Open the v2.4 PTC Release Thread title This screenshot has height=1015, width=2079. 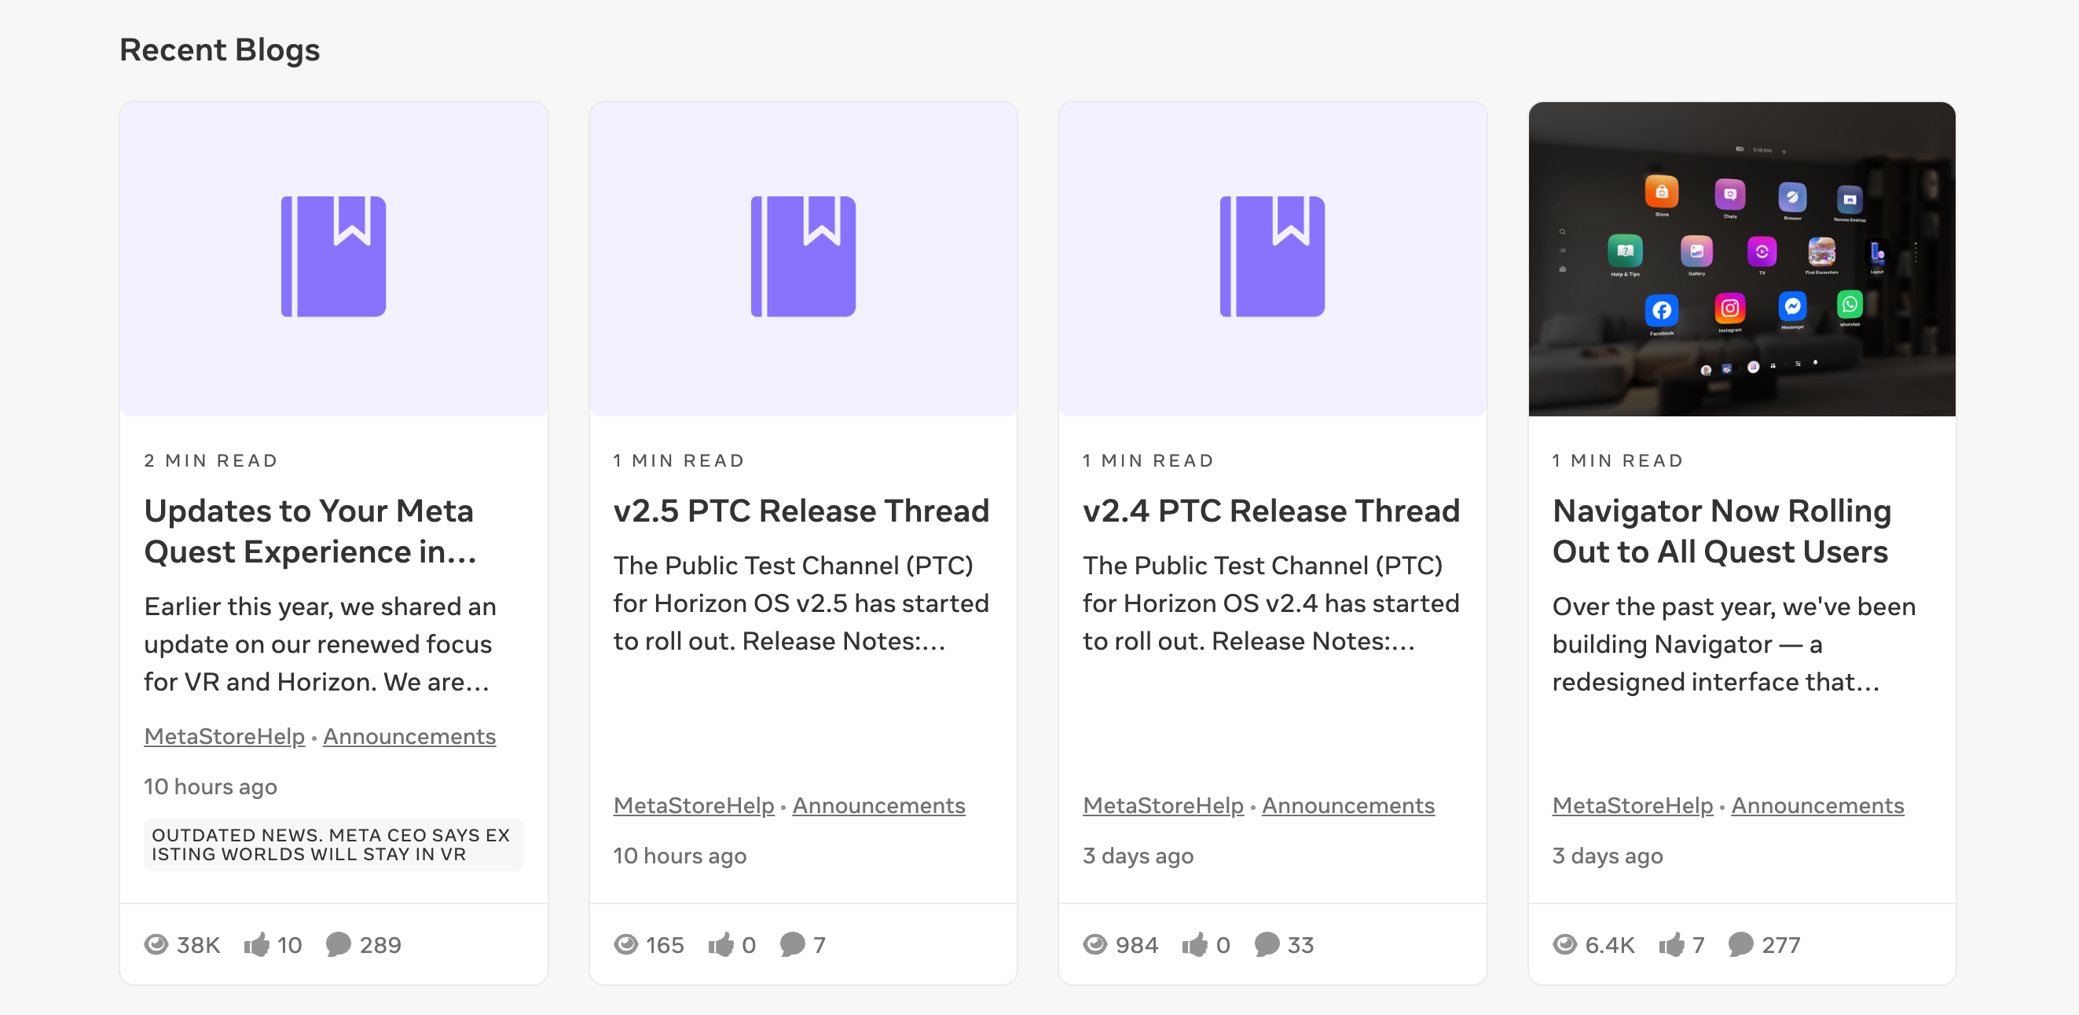[1271, 511]
